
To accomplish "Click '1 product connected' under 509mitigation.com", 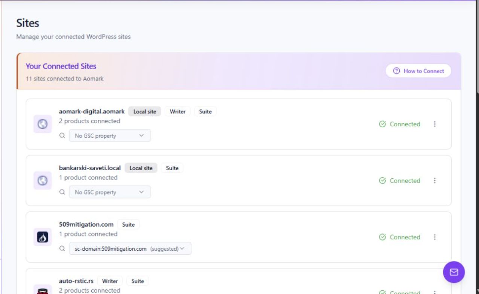I will tap(88, 234).
